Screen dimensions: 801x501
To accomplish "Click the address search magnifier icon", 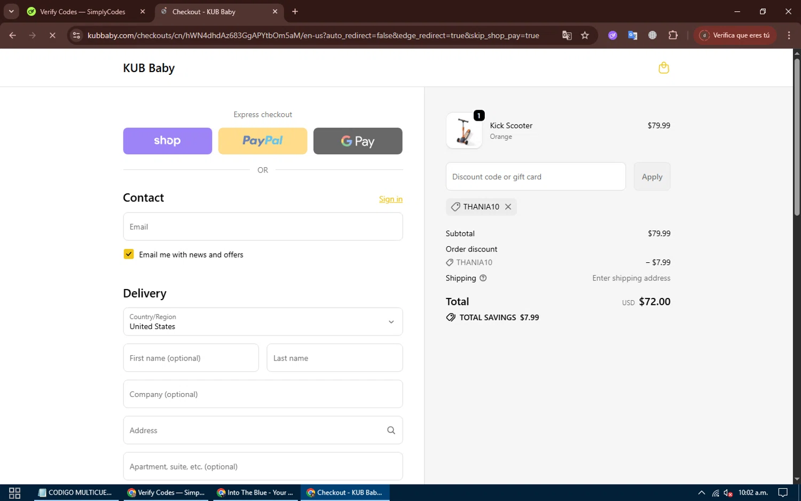I will (391, 430).
